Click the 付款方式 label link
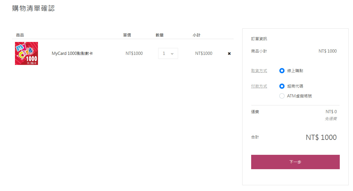The width and height of the screenshot is (353, 191). 259,86
